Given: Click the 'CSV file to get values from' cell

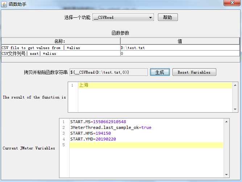Looking at the screenshot, I should coord(61,48).
